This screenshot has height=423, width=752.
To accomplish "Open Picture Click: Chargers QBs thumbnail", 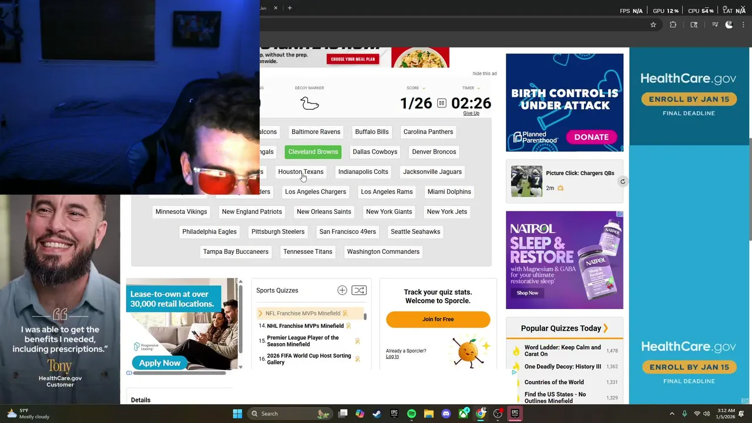I will click(526, 181).
